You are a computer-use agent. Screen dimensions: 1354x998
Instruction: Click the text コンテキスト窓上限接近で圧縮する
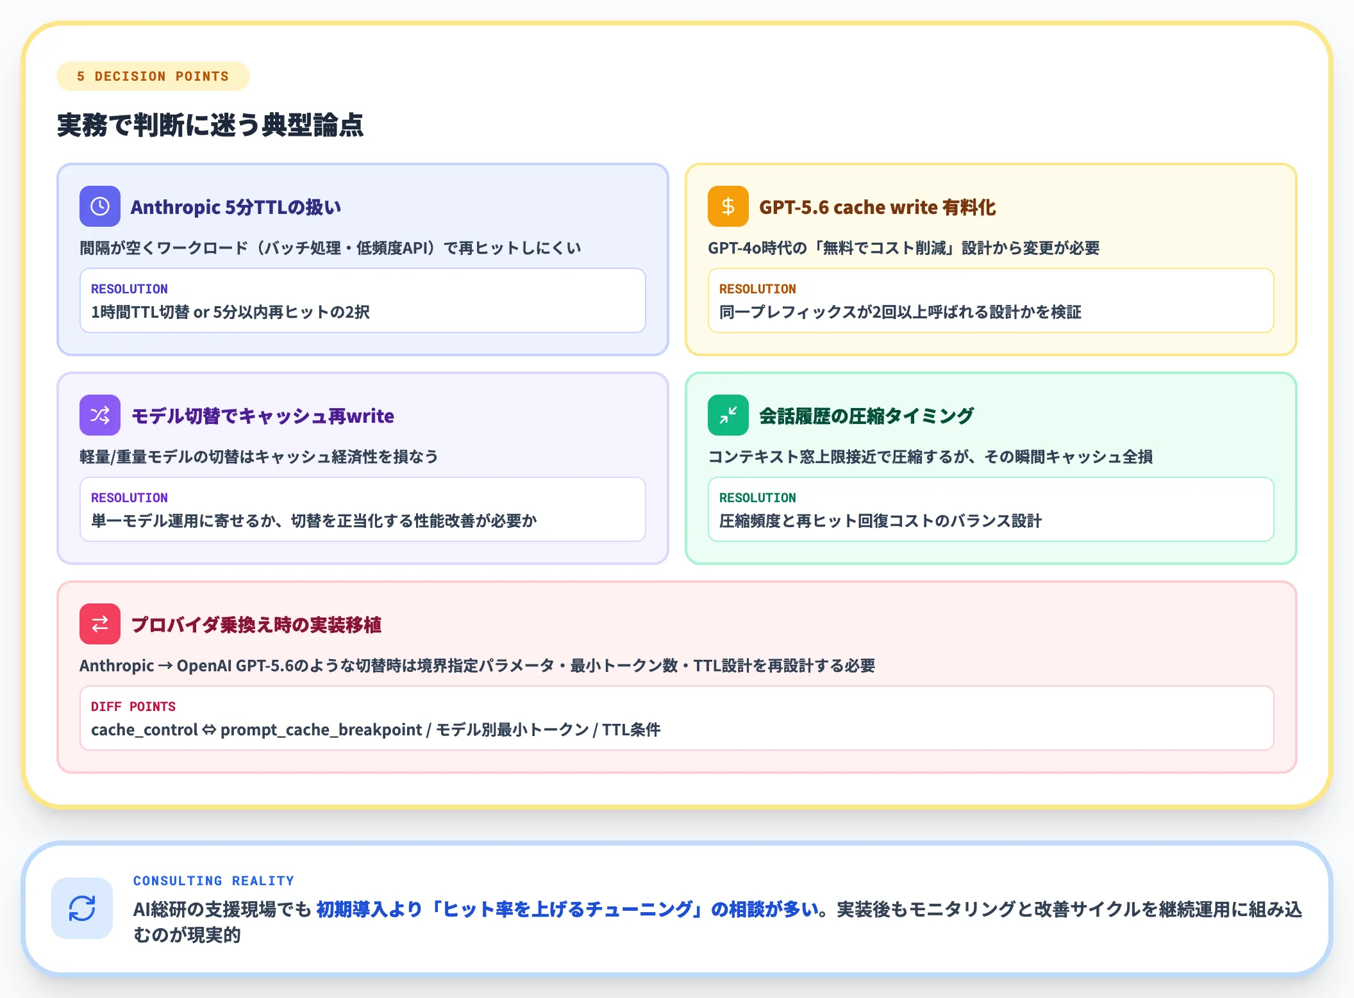point(839,457)
